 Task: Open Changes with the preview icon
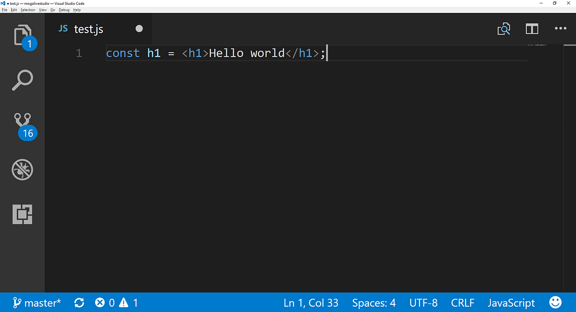(504, 29)
